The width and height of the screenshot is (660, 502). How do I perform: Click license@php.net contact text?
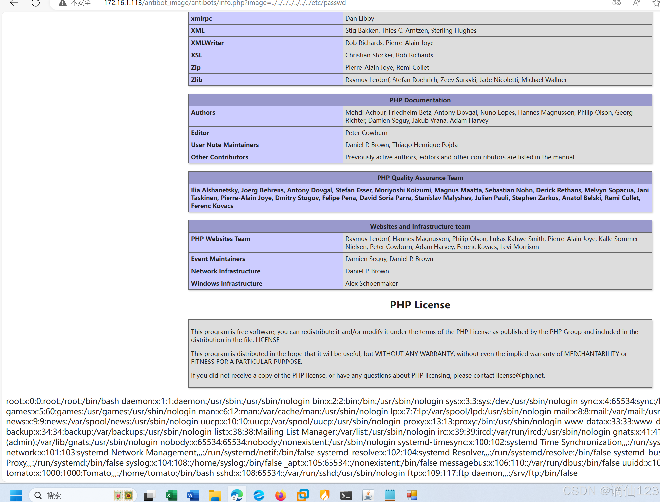tap(520, 375)
